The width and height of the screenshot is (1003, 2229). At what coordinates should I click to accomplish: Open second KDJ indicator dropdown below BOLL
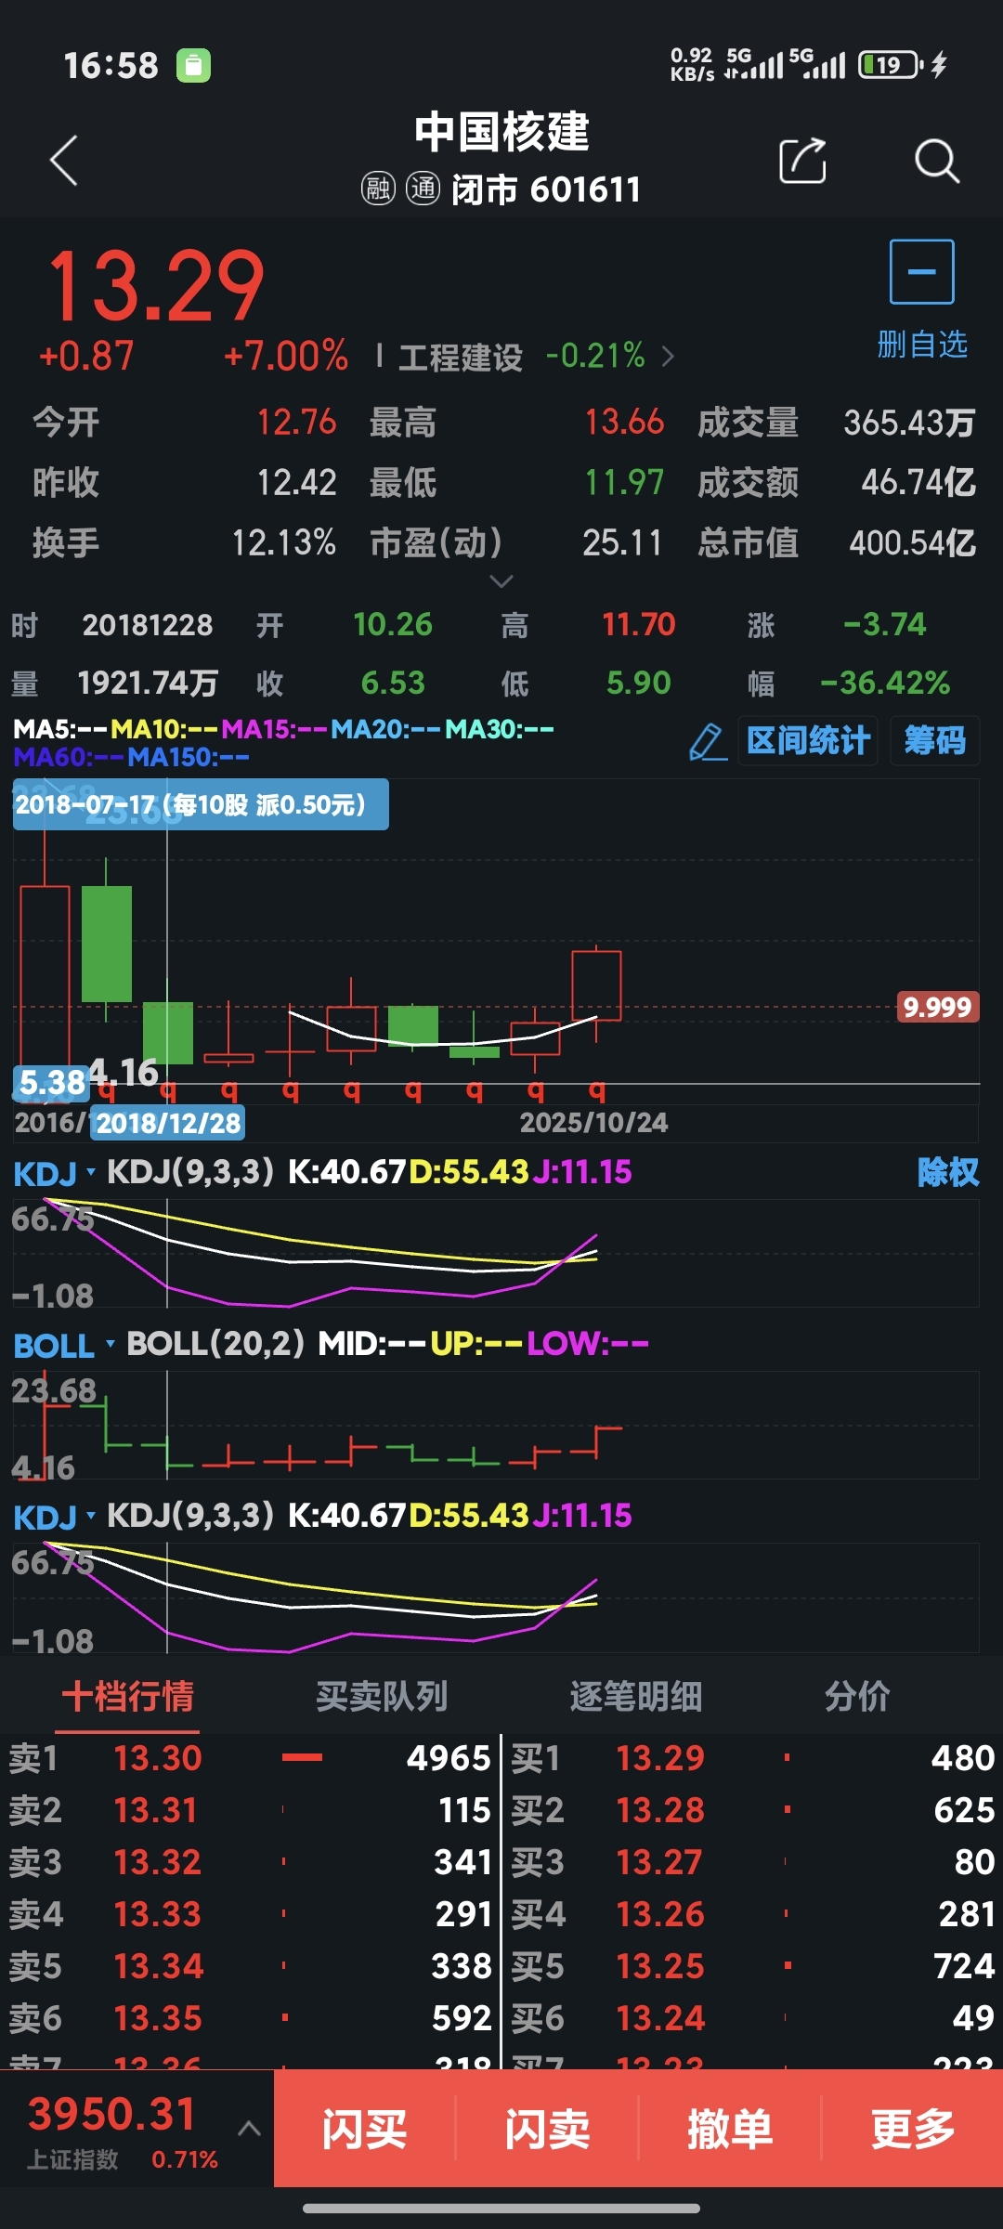pyautogui.click(x=55, y=1518)
